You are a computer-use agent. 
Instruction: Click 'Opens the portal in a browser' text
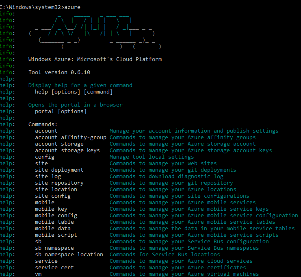75,105
